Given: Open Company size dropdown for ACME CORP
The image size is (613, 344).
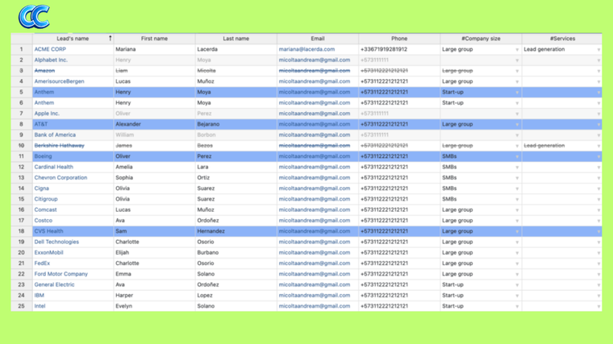Looking at the screenshot, I should pos(516,50).
